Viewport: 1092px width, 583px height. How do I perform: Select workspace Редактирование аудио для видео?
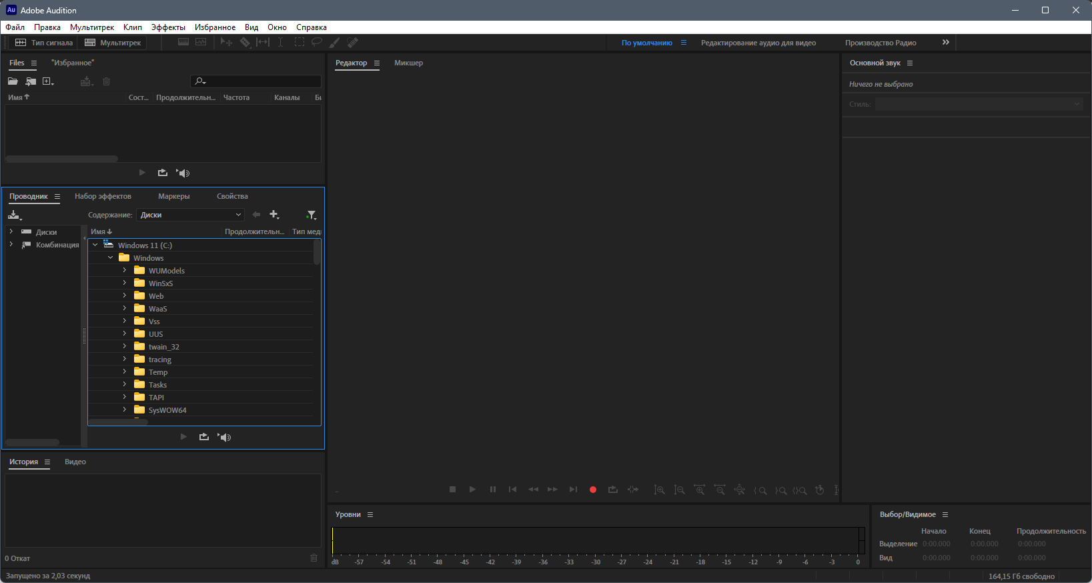pyautogui.click(x=758, y=43)
